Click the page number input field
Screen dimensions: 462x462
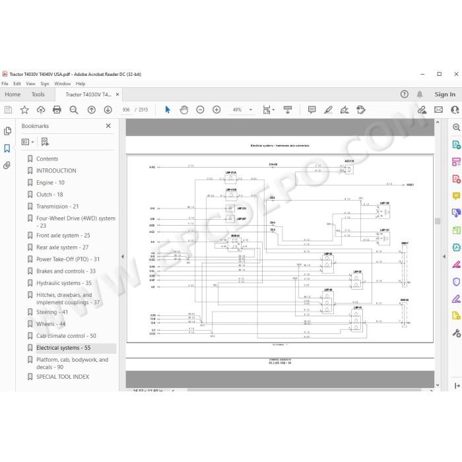(126, 110)
